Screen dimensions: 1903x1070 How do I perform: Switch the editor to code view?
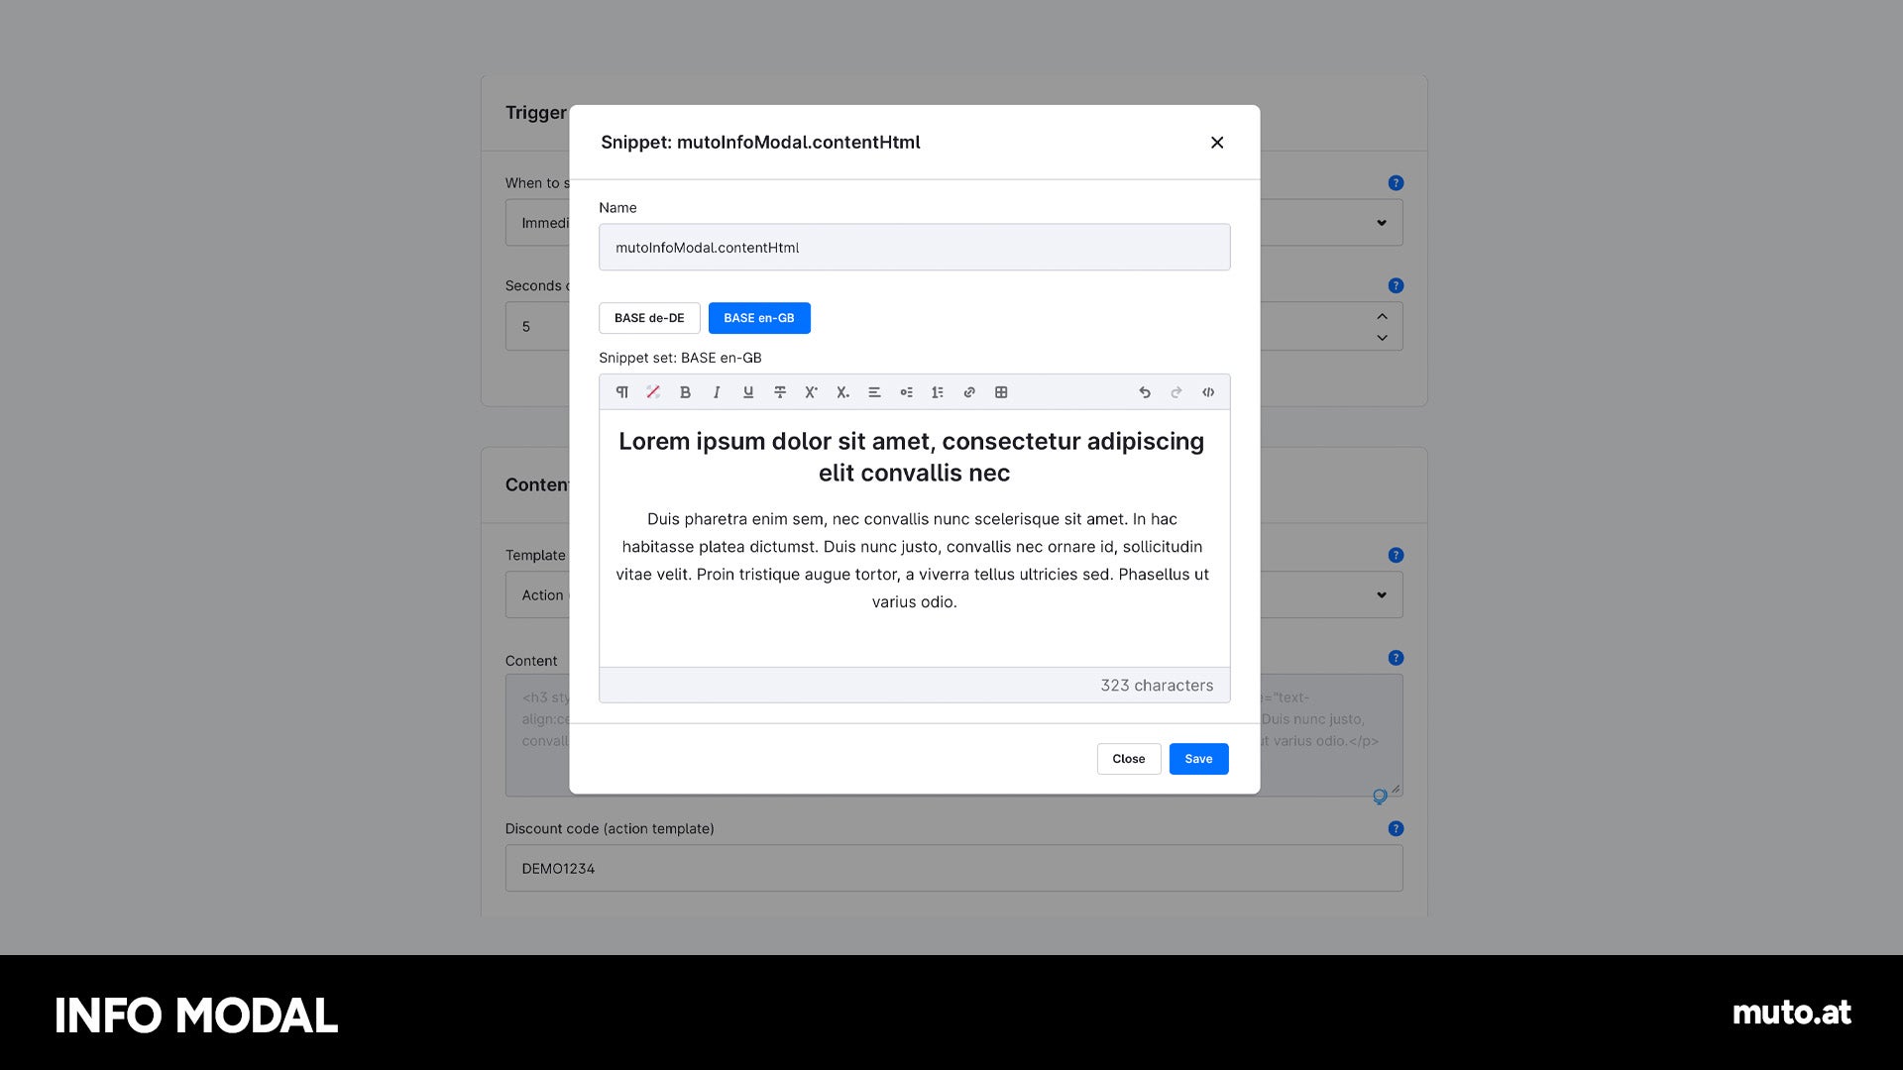coord(1208,392)
